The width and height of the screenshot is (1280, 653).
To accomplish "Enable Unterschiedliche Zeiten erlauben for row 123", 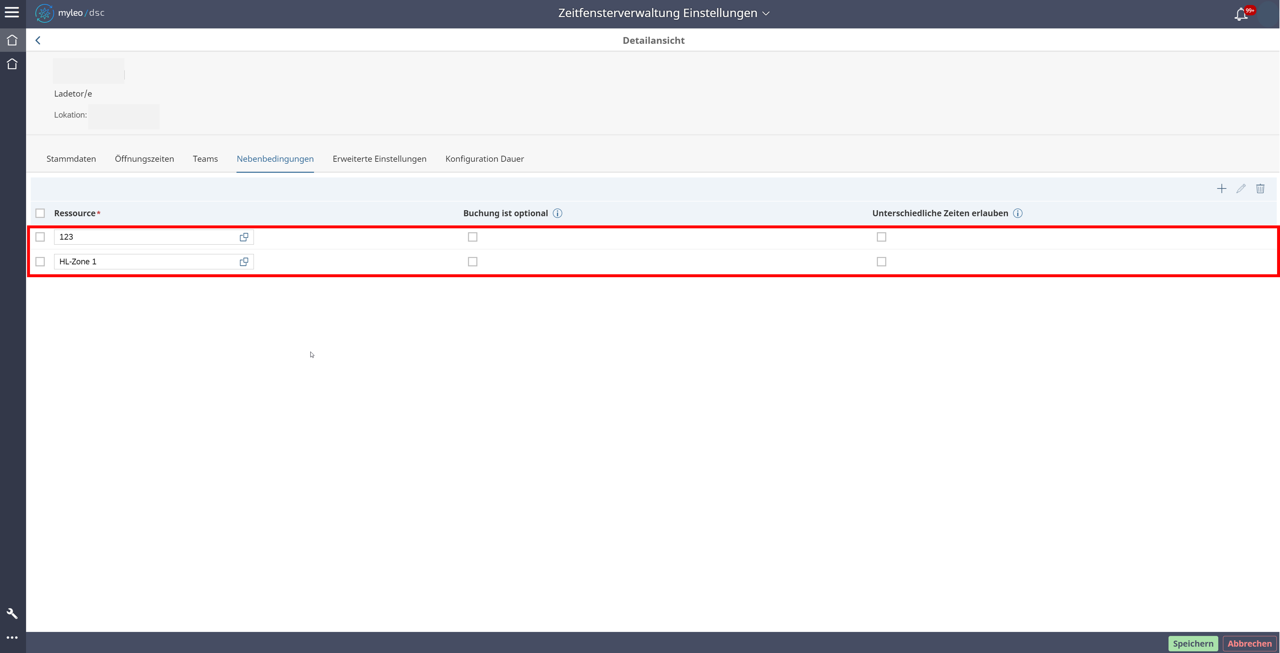I will [x=882, y=237].
